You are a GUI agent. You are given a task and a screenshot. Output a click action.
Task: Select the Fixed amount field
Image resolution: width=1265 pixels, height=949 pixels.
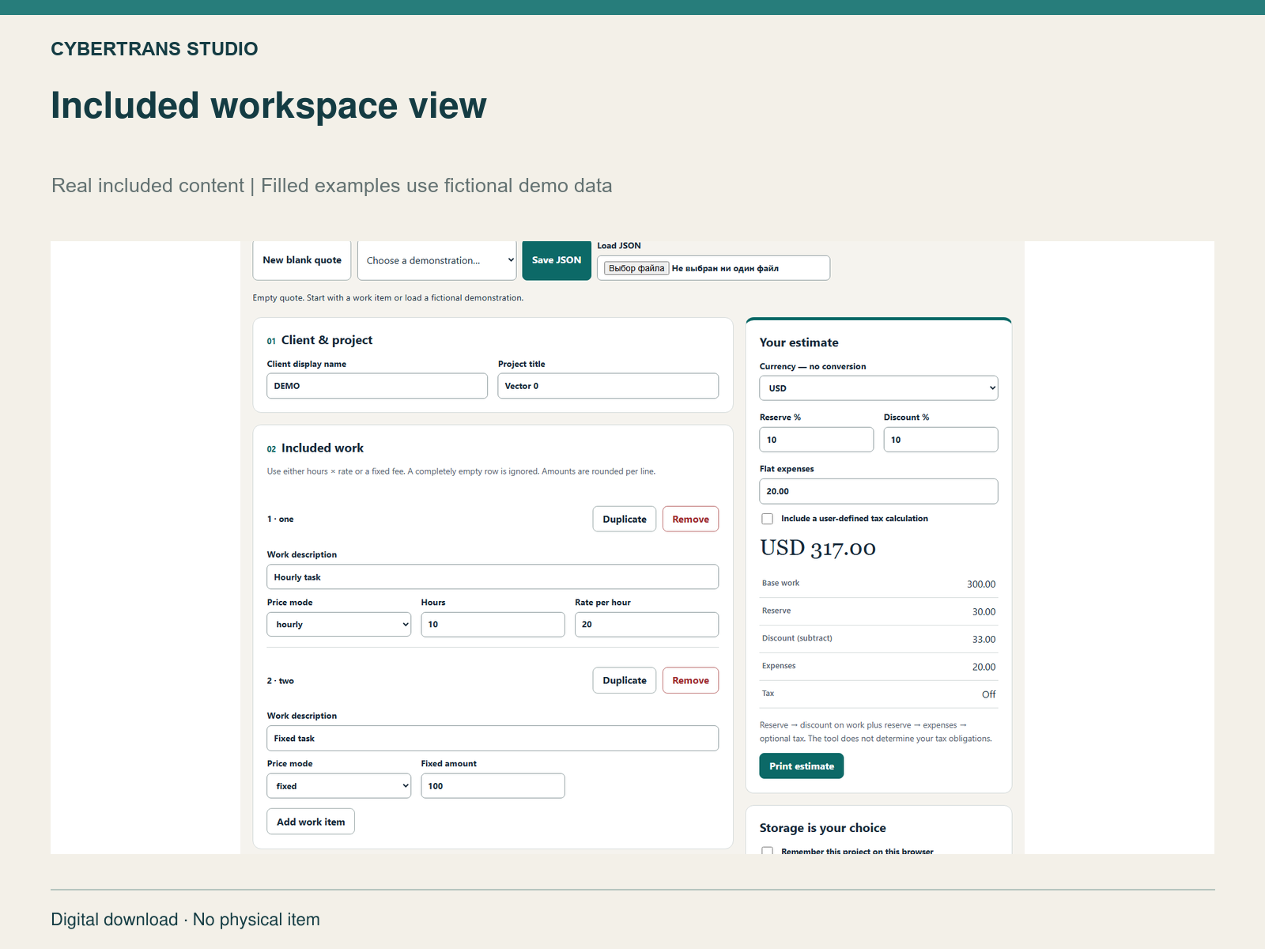(x=493, y=786)
